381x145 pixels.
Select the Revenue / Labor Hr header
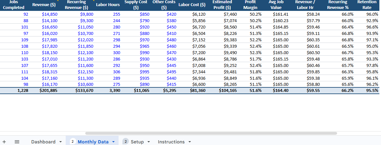(305, 5)
